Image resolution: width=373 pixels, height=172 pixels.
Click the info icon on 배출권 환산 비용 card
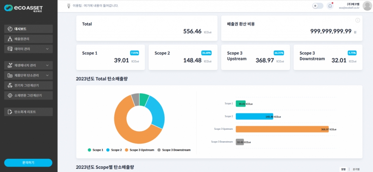coord(358,20)
